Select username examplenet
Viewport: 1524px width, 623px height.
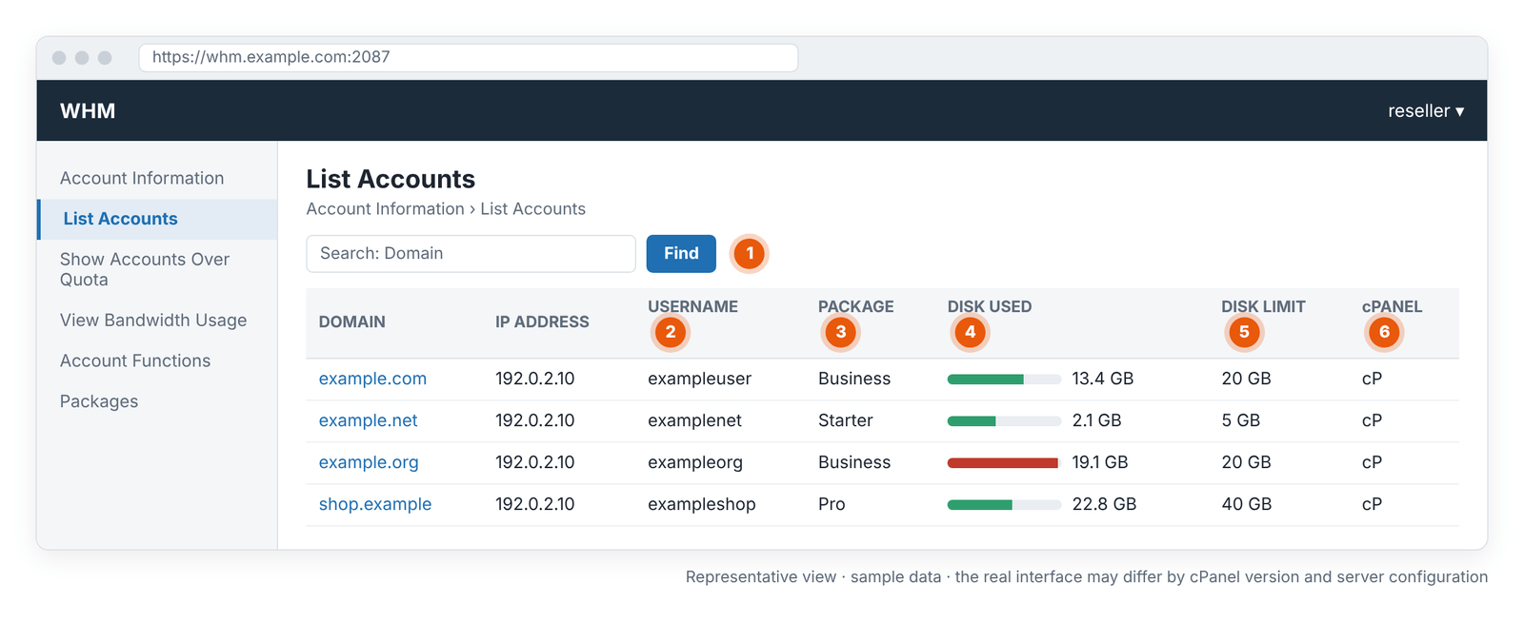[x=694, y=420]
